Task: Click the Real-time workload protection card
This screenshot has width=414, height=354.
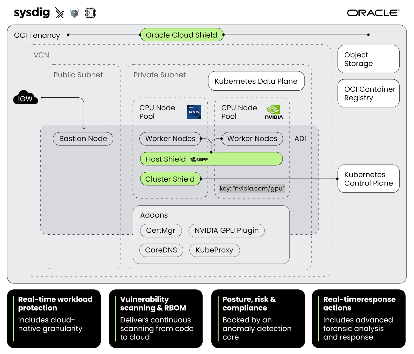Action: (54, 319)
